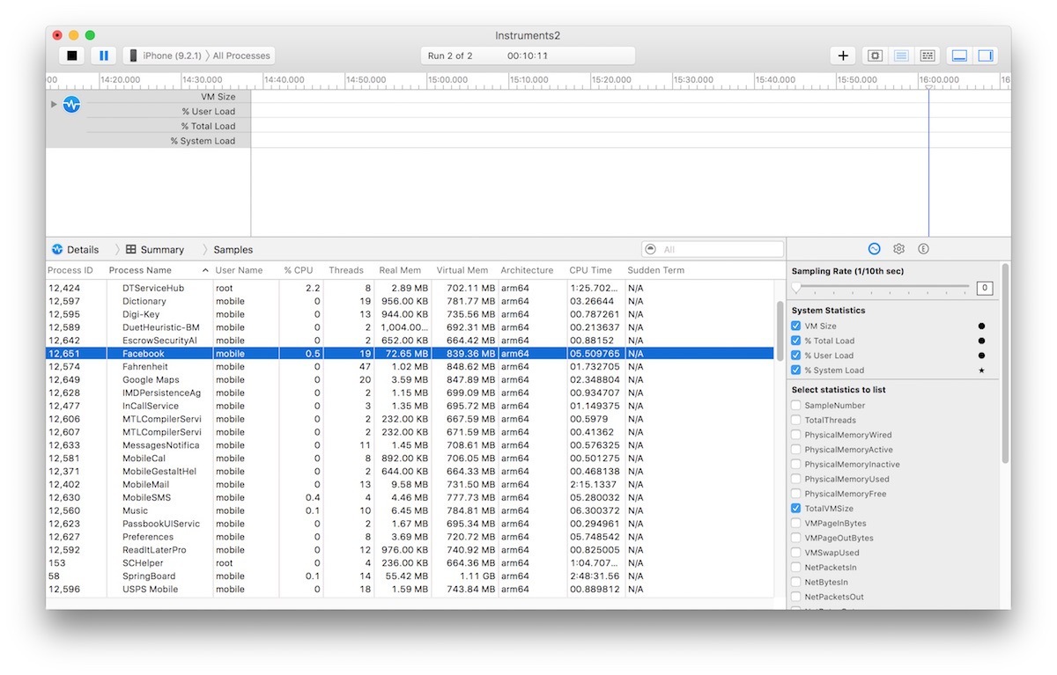
Task: Enable the PhysicalMemoryWired statistic
Action: (x=796, y=435)
